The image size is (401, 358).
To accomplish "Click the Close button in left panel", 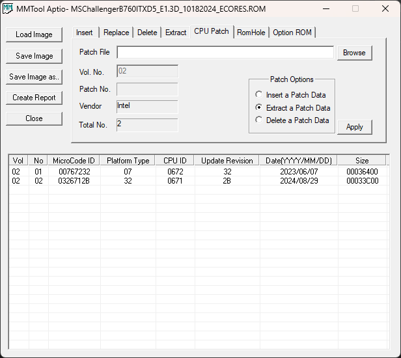I will [34, 118].
